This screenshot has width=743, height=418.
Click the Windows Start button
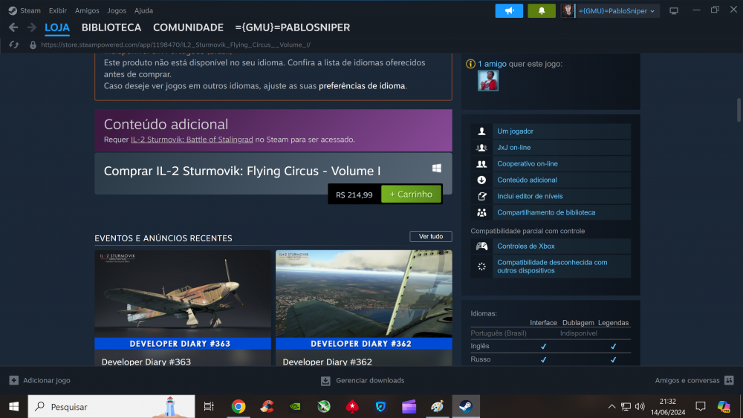point(13,406)
